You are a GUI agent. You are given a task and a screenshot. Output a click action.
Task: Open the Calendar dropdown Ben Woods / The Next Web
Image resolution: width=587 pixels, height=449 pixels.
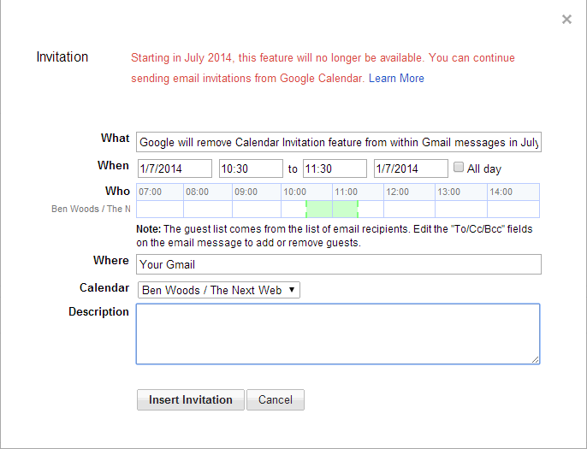point(219,290)
